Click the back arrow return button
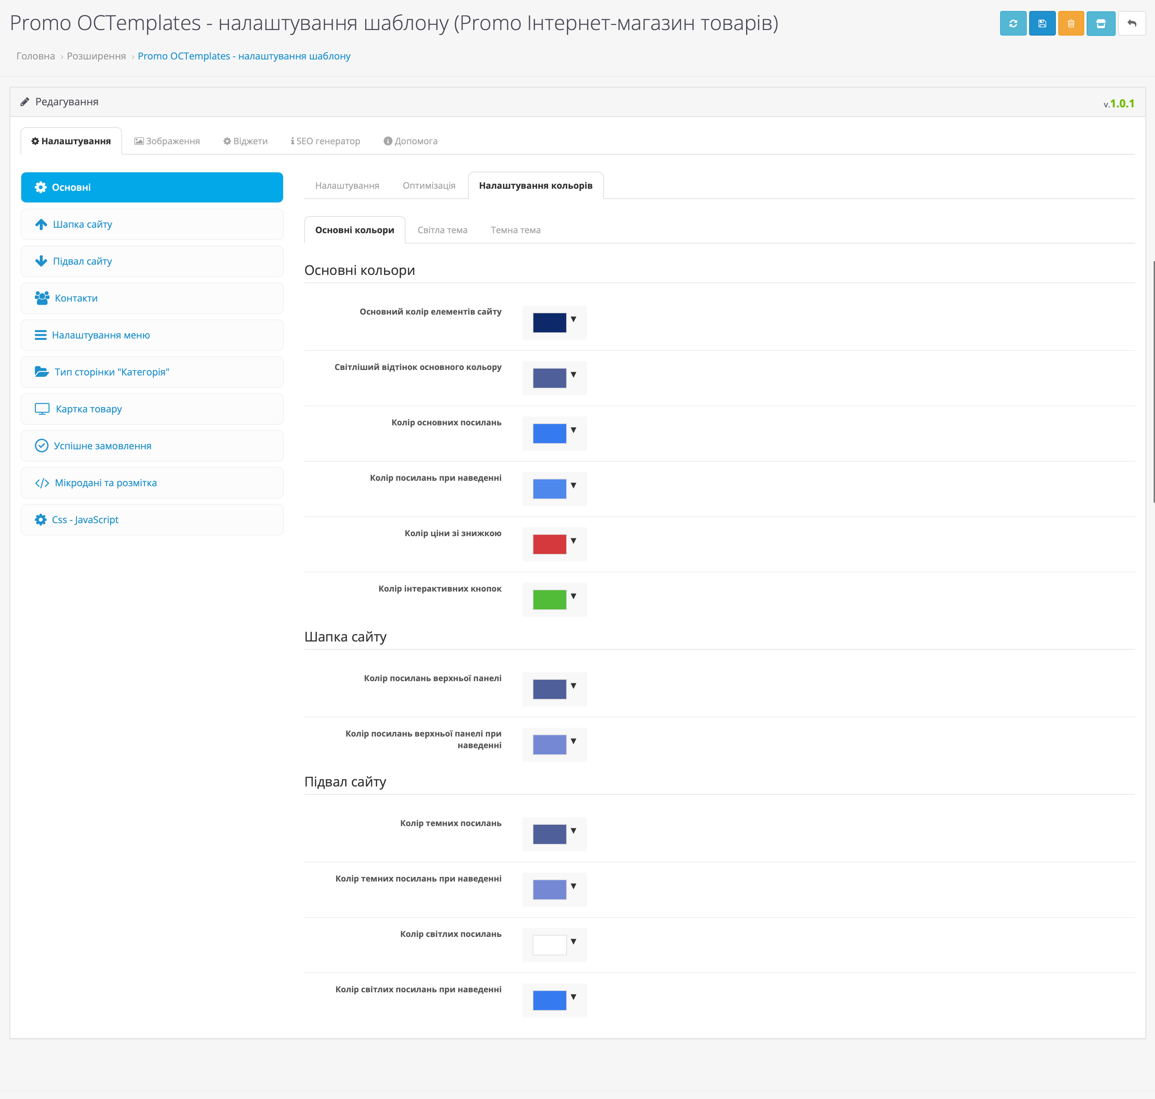 tap(1131, 24)
